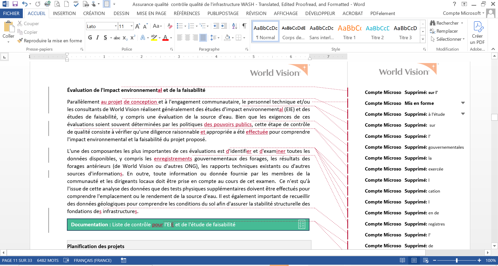Open print preview from the quick access toolbar
498x266 pixels.
[x=57, y=4]
